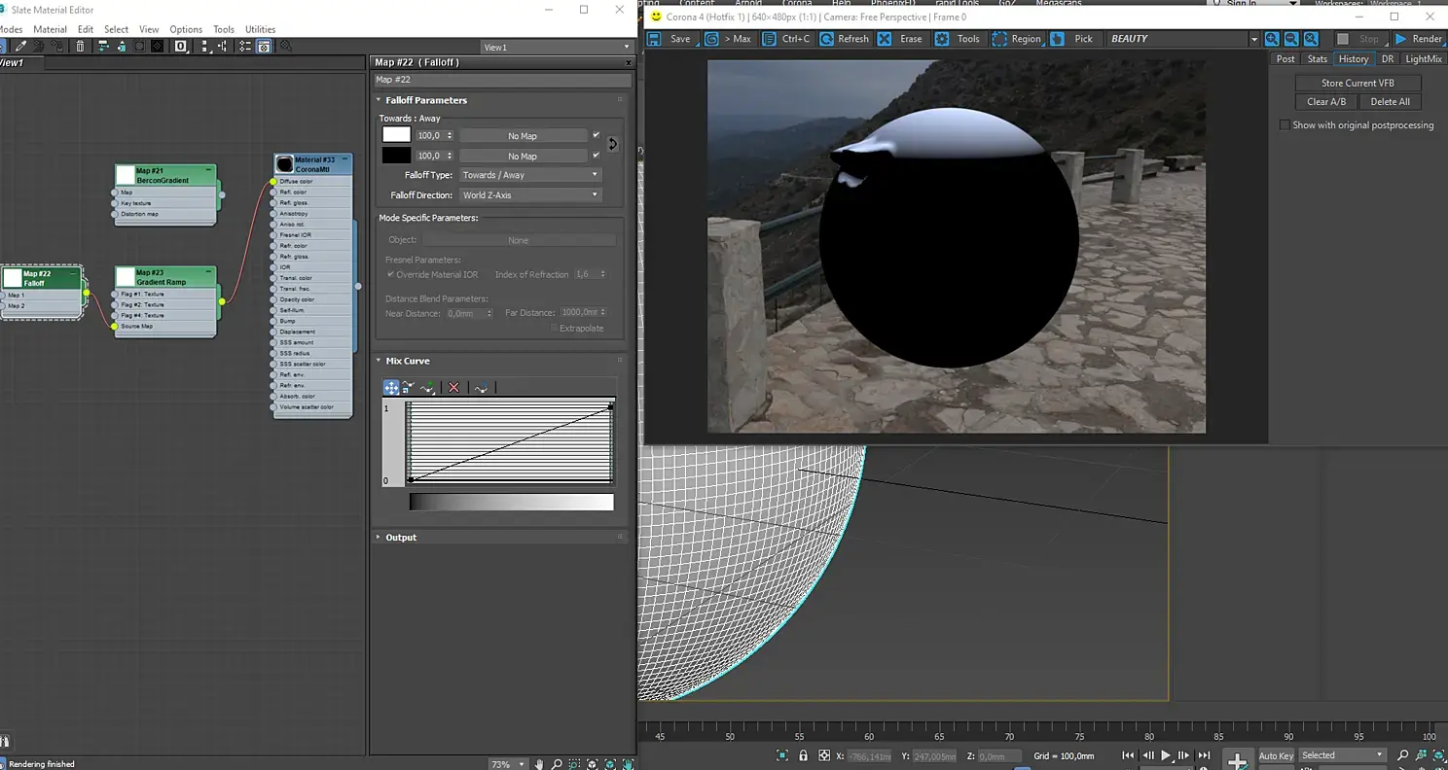The image size is (1448, 770).
Task: Click the swap Towards/Away colors arrow
Action: [x=612, y=144]
